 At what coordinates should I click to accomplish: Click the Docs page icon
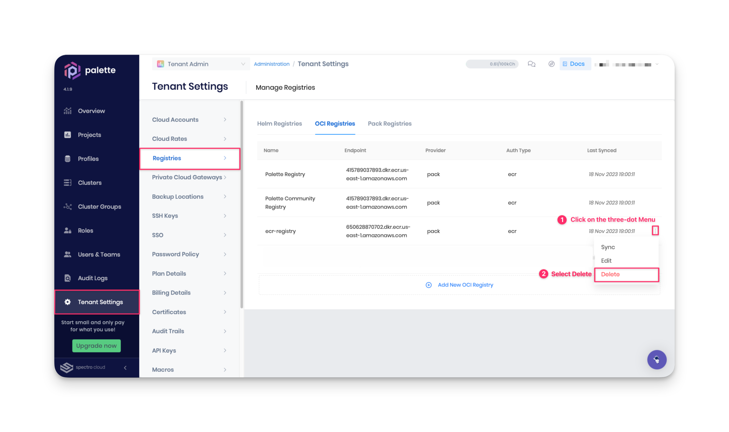click(565, 64)
